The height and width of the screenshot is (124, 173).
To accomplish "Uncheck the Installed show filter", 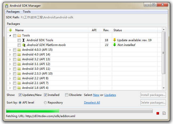I will pyautogui.click(x=45, y=95).
